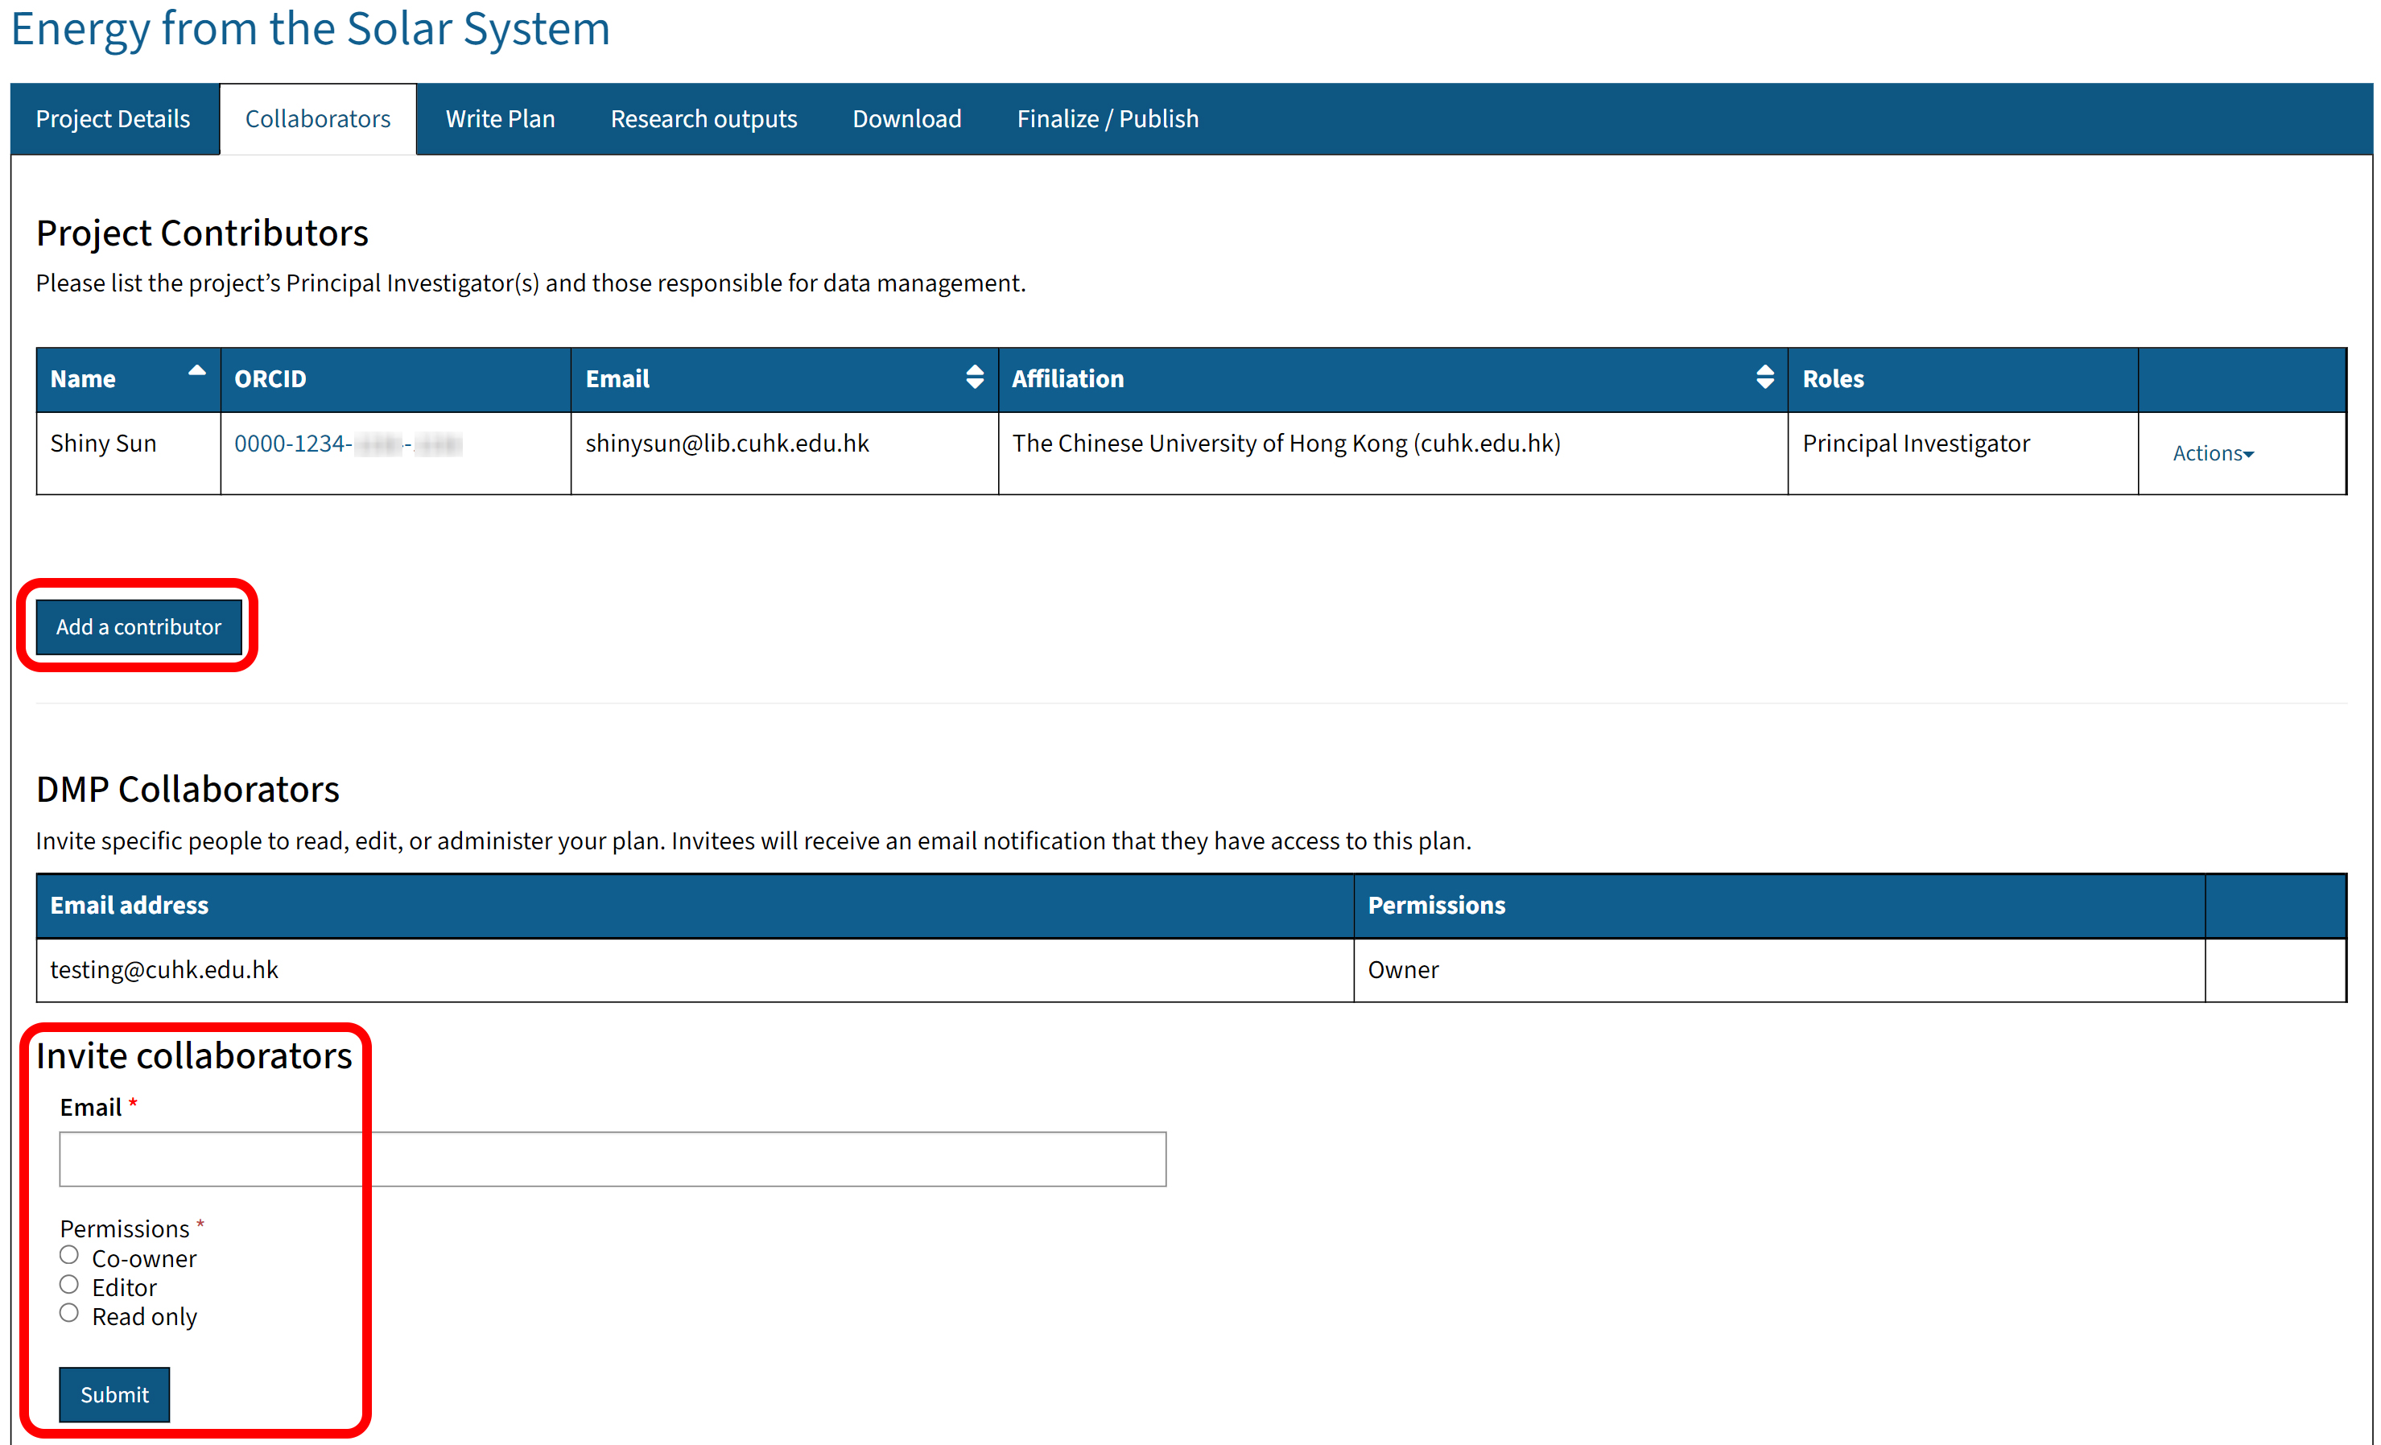2381x1445 pixels.
Task: Navigate to Download section
Action: coord(905,118)
